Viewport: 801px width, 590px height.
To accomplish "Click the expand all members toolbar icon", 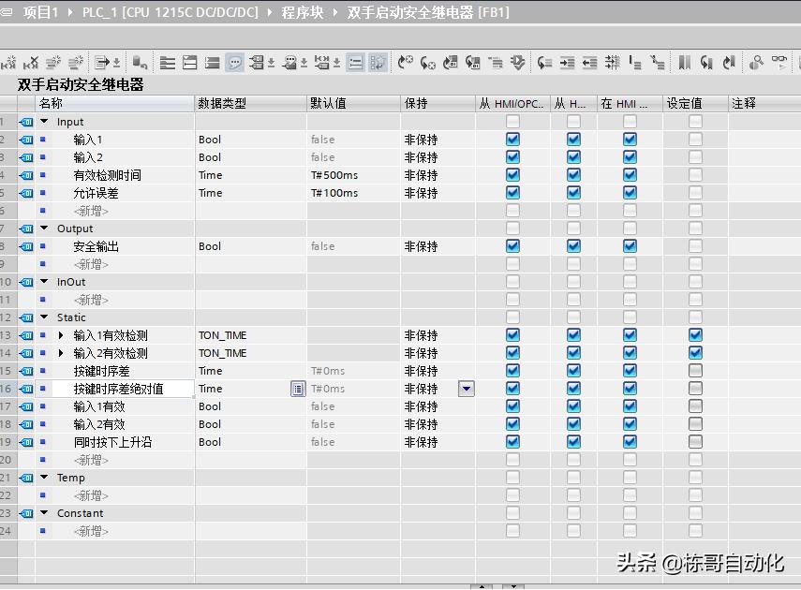I will tap(166, 62).
